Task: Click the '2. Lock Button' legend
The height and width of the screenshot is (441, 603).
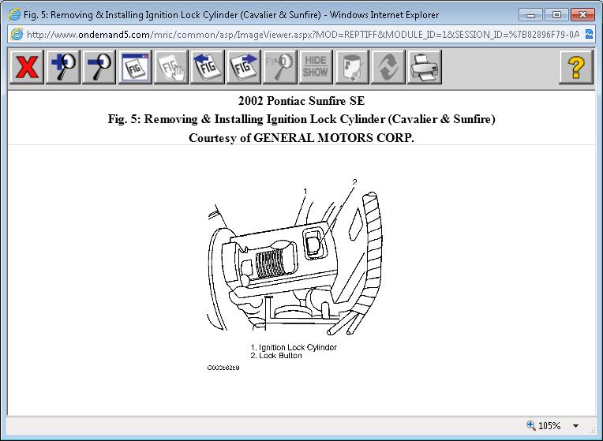Action: 276,356
